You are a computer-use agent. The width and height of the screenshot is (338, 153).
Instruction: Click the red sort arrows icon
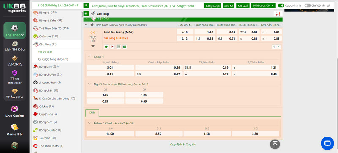[x=278, y=14]
